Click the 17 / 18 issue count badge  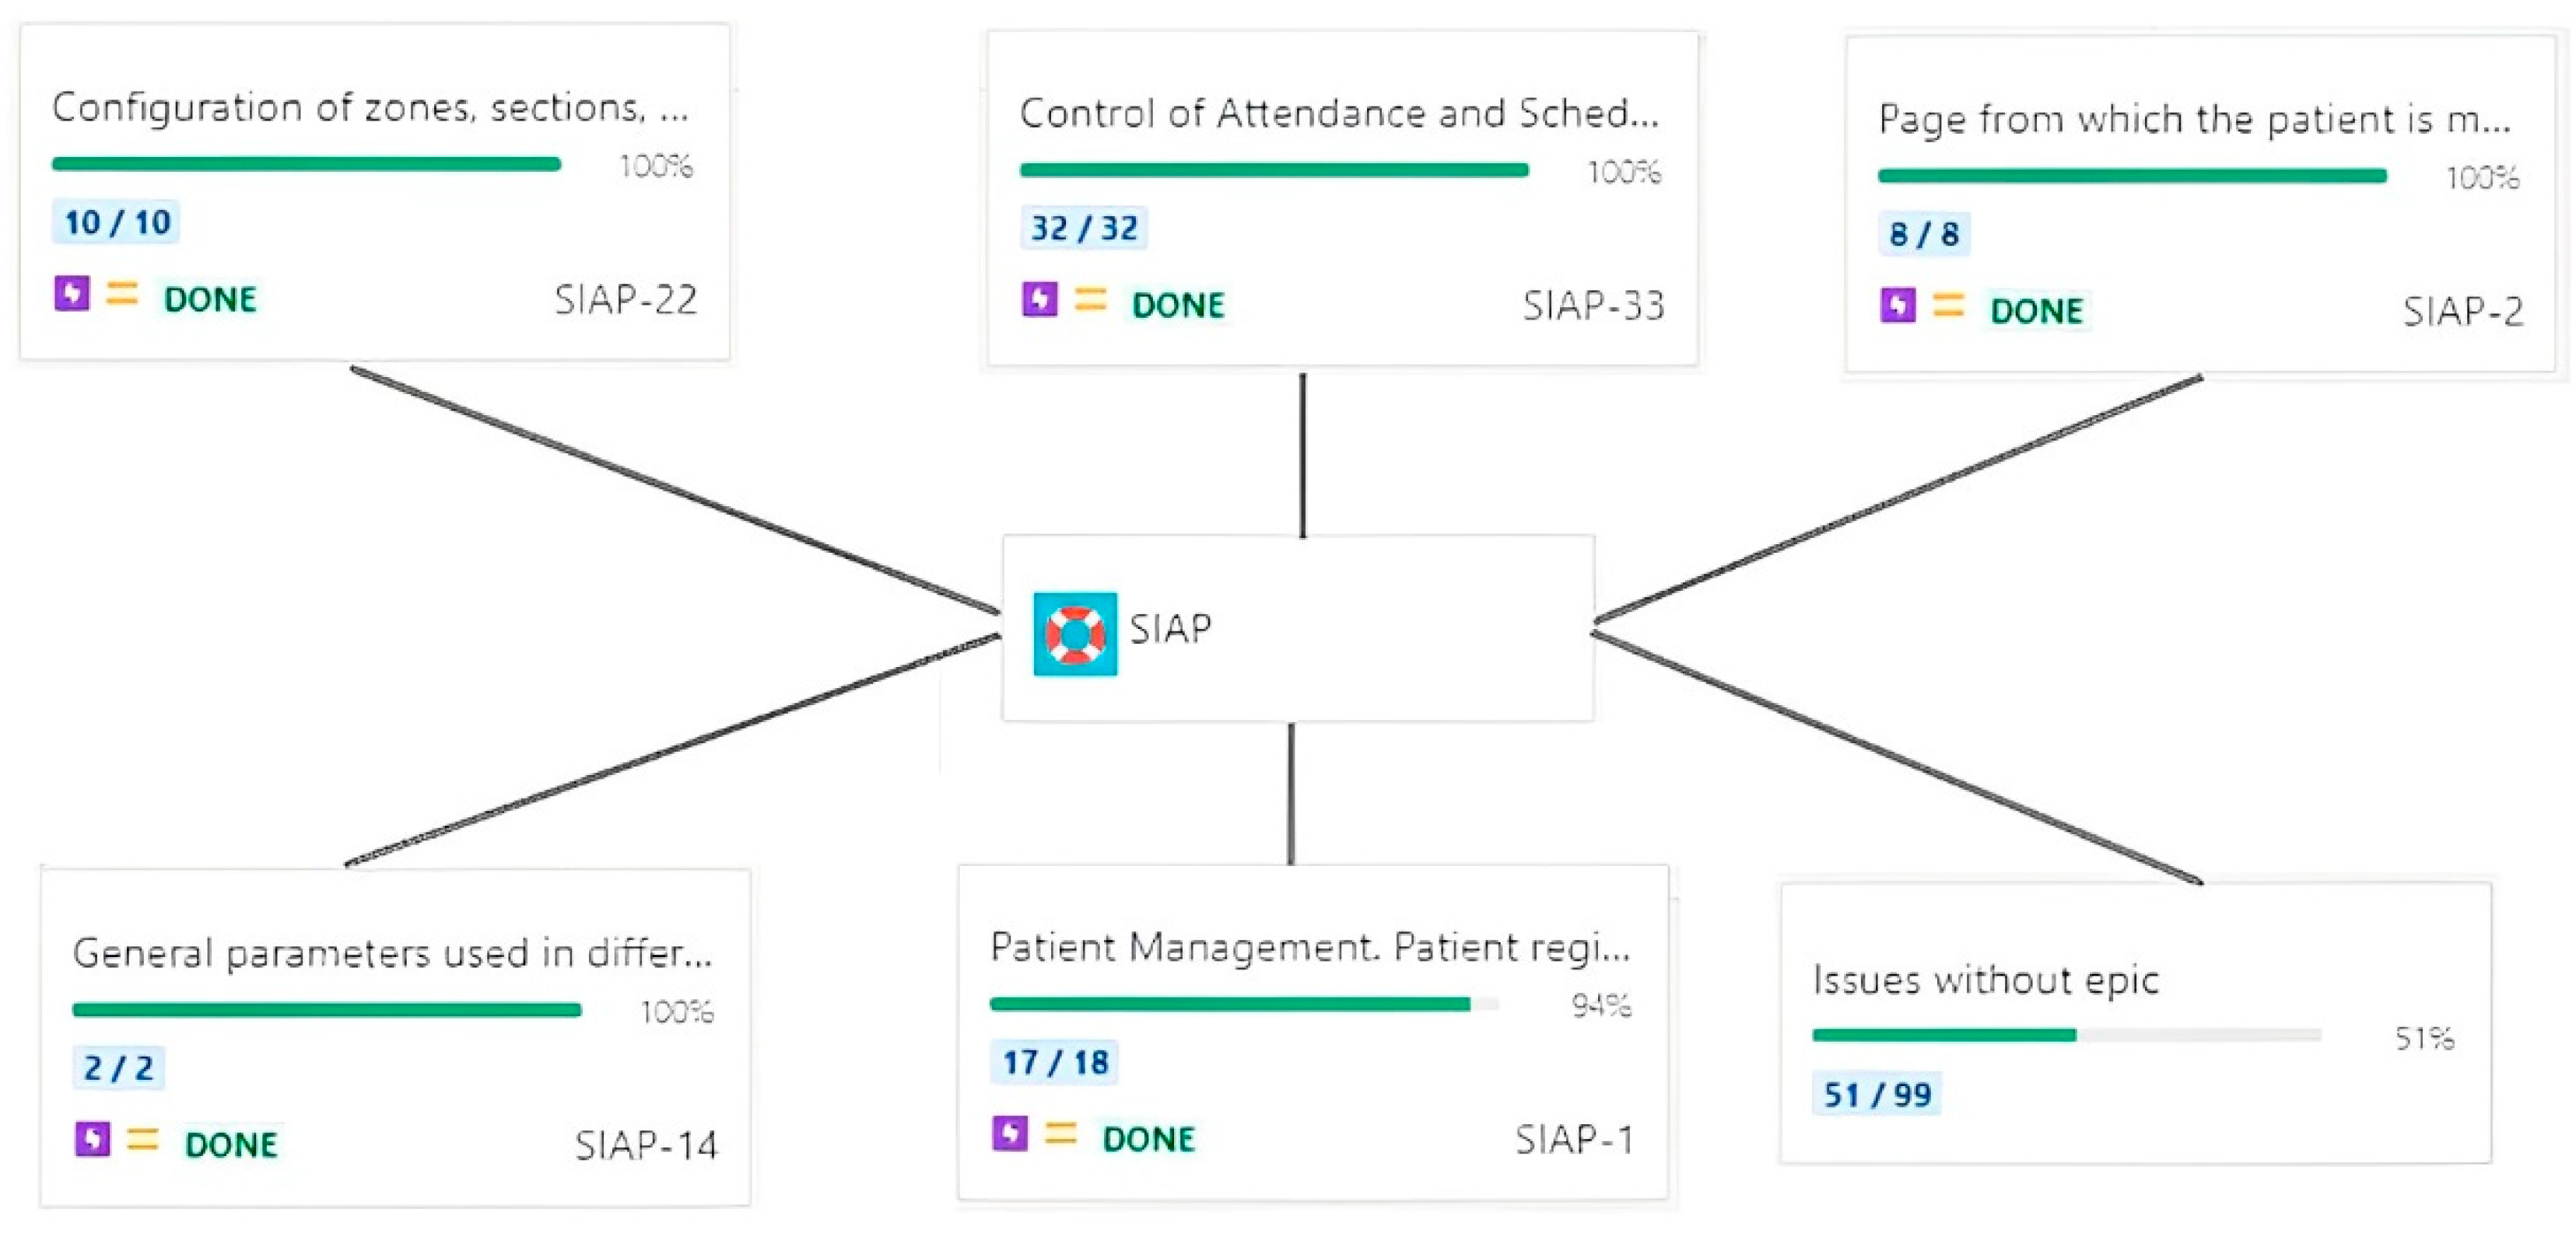(1055, 1061)
